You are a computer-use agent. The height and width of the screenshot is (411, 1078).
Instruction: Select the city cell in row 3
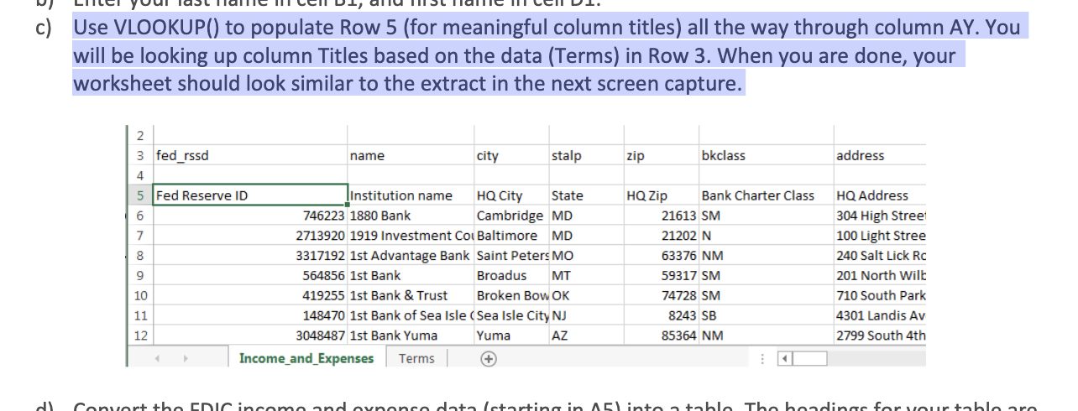pos(510,155)
